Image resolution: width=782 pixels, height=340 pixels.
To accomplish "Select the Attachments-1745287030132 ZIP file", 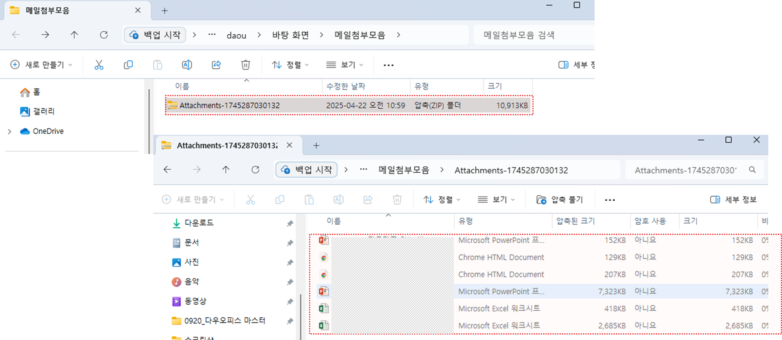I will pos(230,106).
